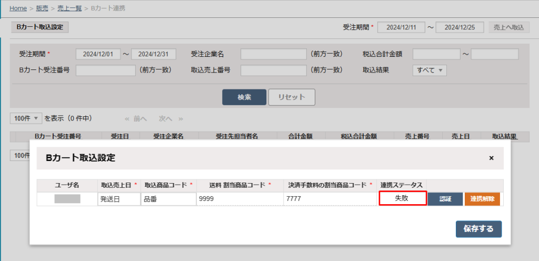
Task: Go to next page 次へ
Action: 171,119
